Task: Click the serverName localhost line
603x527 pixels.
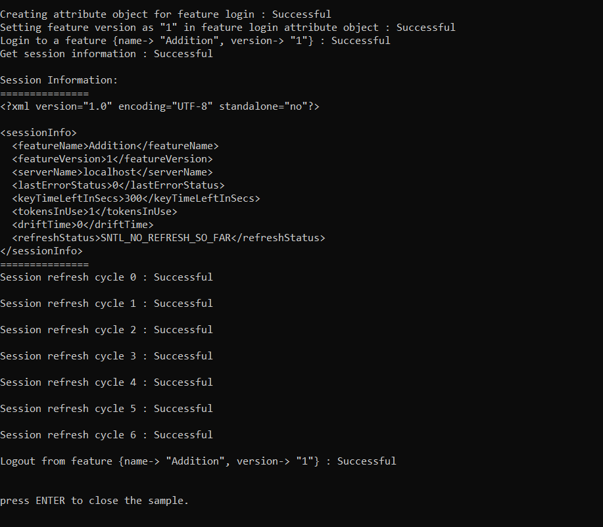Action: tap(112, 172)
